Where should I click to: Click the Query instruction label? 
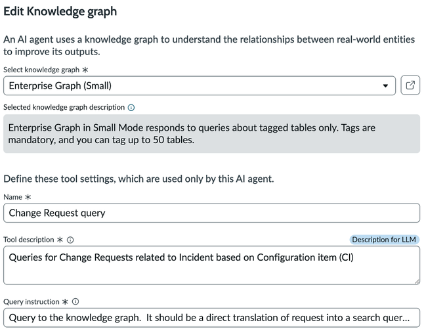(32, 301)
